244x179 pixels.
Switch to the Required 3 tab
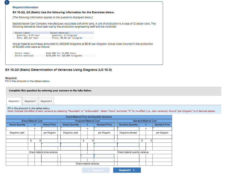[46, 101]
